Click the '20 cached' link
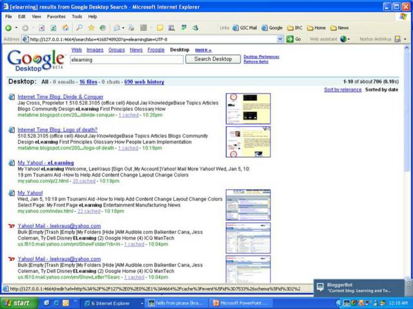Viewport: 413px width, 309px height. 84,181
